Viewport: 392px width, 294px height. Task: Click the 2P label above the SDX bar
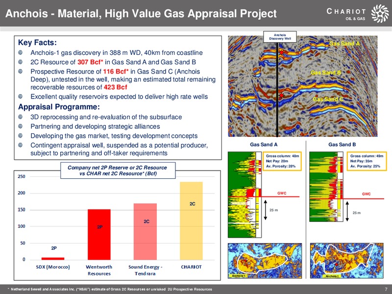tap(54, 248)
